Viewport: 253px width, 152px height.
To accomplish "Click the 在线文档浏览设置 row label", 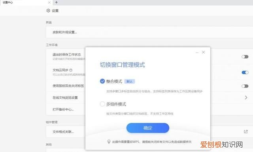I will (65, 98).
